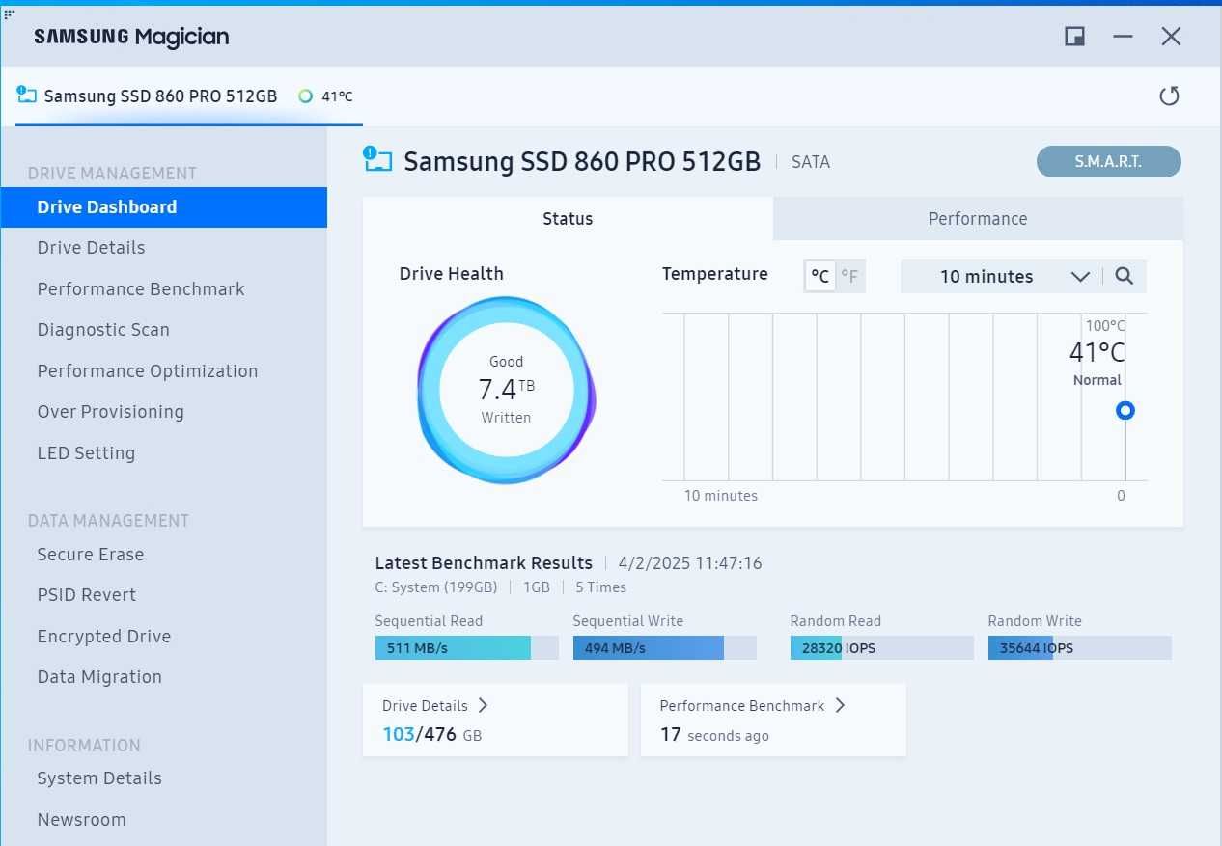Click the drive icon beside the Samsung SSD heading
Viewport: 1222px width, 846px height.
pyautogui.click(x=377, y=159)
